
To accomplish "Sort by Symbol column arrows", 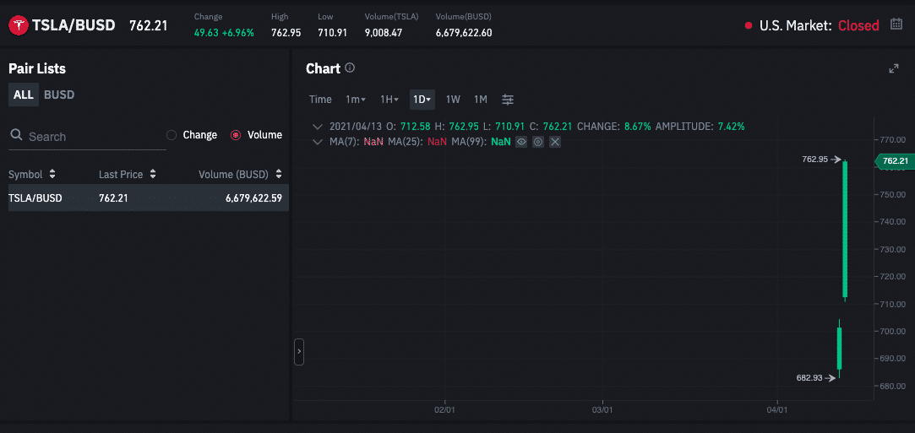I will (x=52, y=174).
